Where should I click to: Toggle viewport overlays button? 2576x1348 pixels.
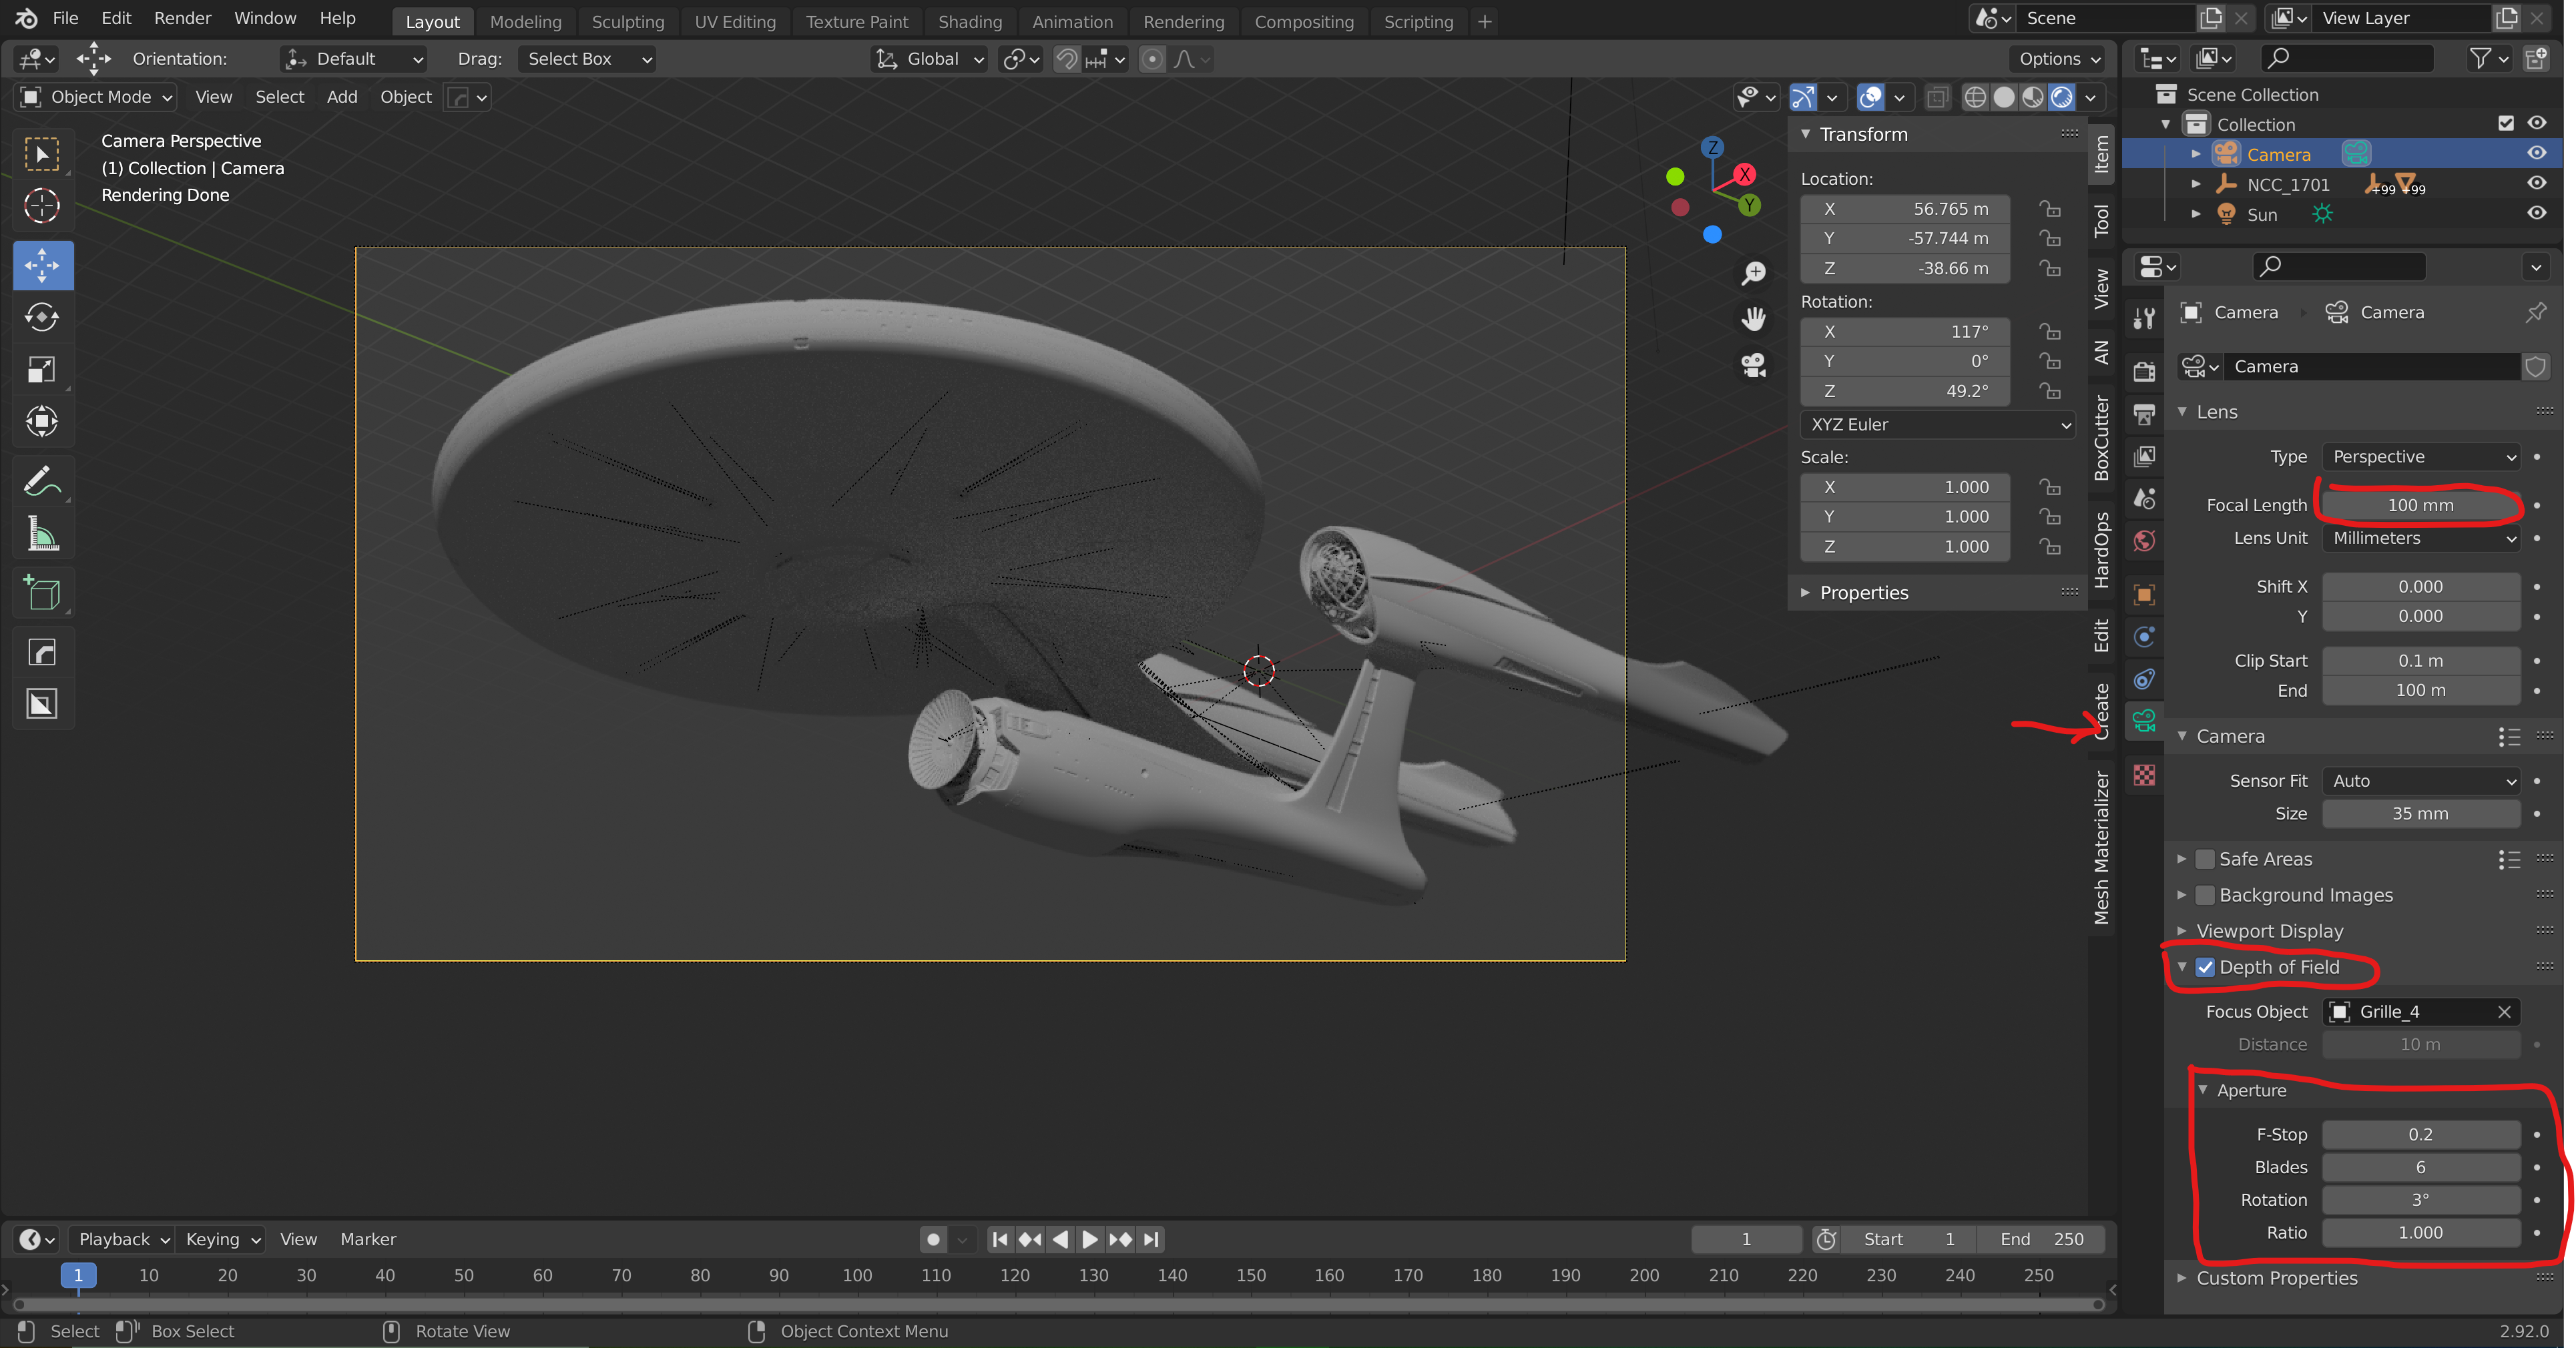(1871, 97)
